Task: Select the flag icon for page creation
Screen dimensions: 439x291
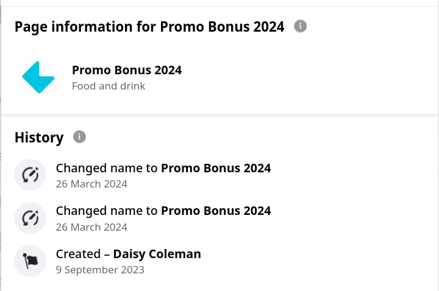Action: click(30, 261)
